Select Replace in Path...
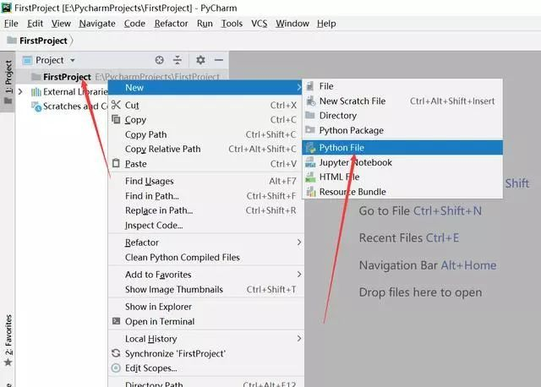Viewport: 541px width, 387px height. [x=206, y=210]
